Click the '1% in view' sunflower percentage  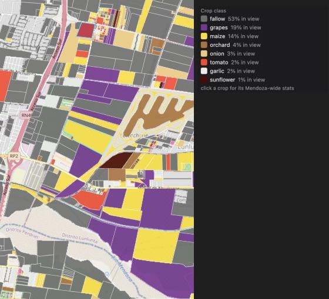[251, 80]
